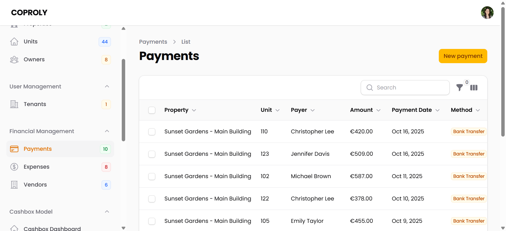Select the Jennifer Davis payment checkbox
This screenshot has width=506, height=231.
(x=152, y=154)
